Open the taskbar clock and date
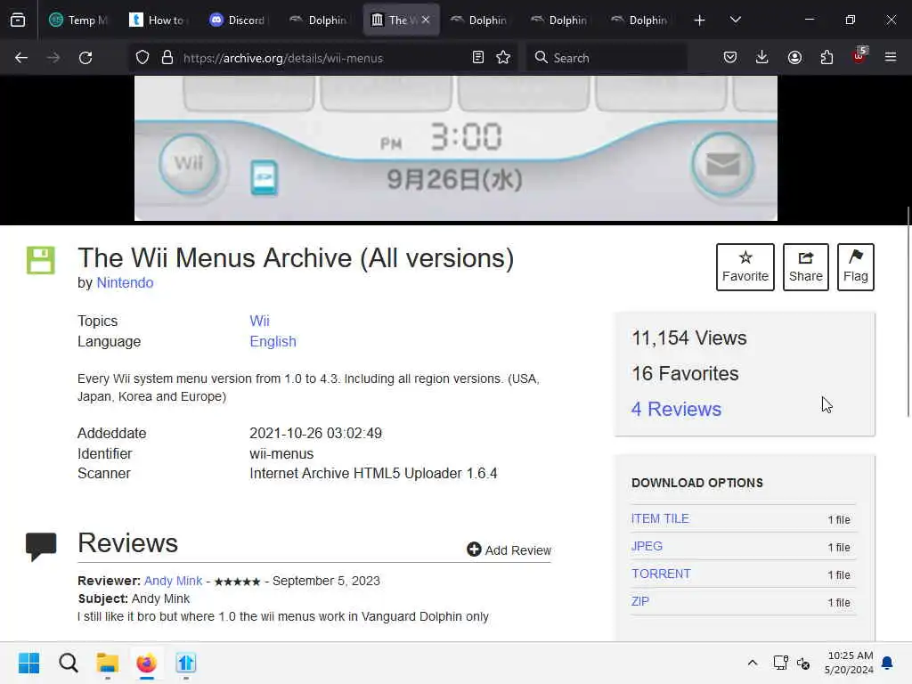The height and width of the screenshot is (684, 912). tap(849, 663)
